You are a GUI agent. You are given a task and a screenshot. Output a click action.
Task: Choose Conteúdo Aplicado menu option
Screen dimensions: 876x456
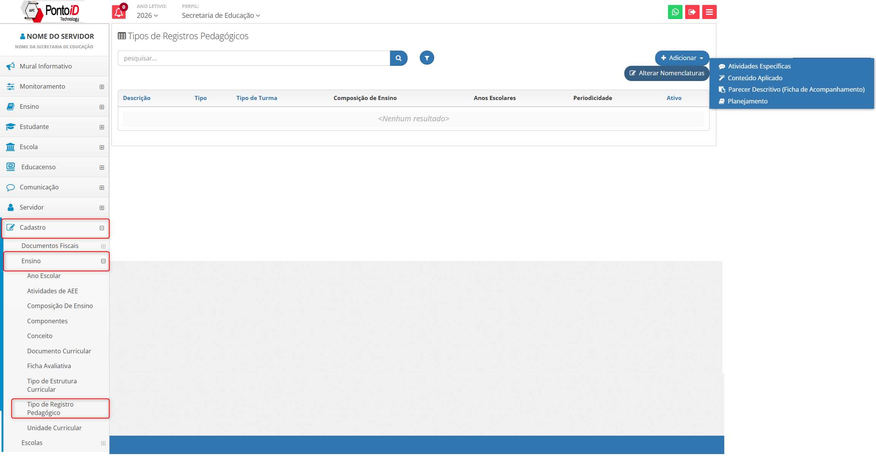coord(755,78)
